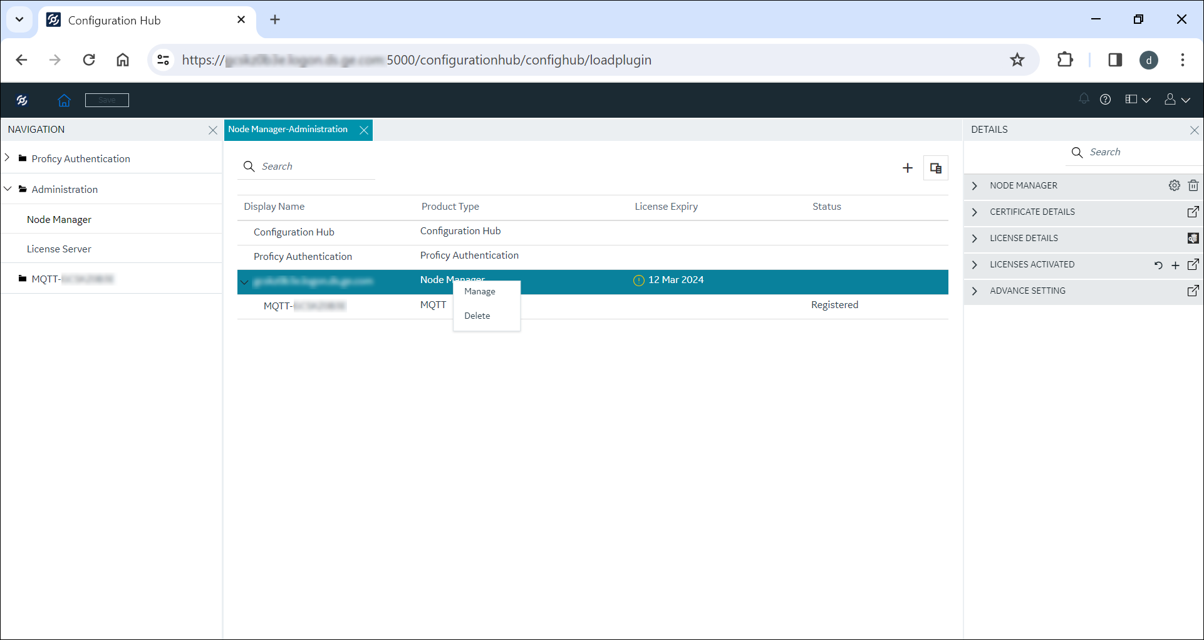Click the node list Search field

[x=306, y=167]
